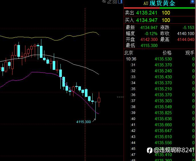Select buy price 4134.947 in 买入 row
The width and height of the screenshot is (196, 161).
tap(147, 20)
